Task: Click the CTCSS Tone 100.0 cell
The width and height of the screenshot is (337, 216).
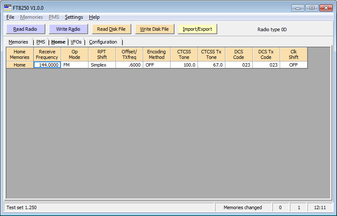Action: [x=184, y=65]
